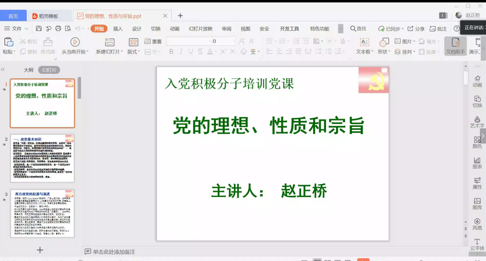
Task: Click the Save icon in quick access toolbar
Action: (x=39, y=29)
